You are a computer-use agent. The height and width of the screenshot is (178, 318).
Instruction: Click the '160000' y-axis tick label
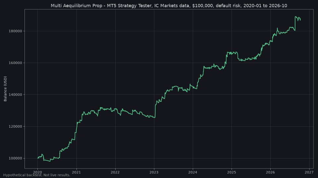pos(16,63)
